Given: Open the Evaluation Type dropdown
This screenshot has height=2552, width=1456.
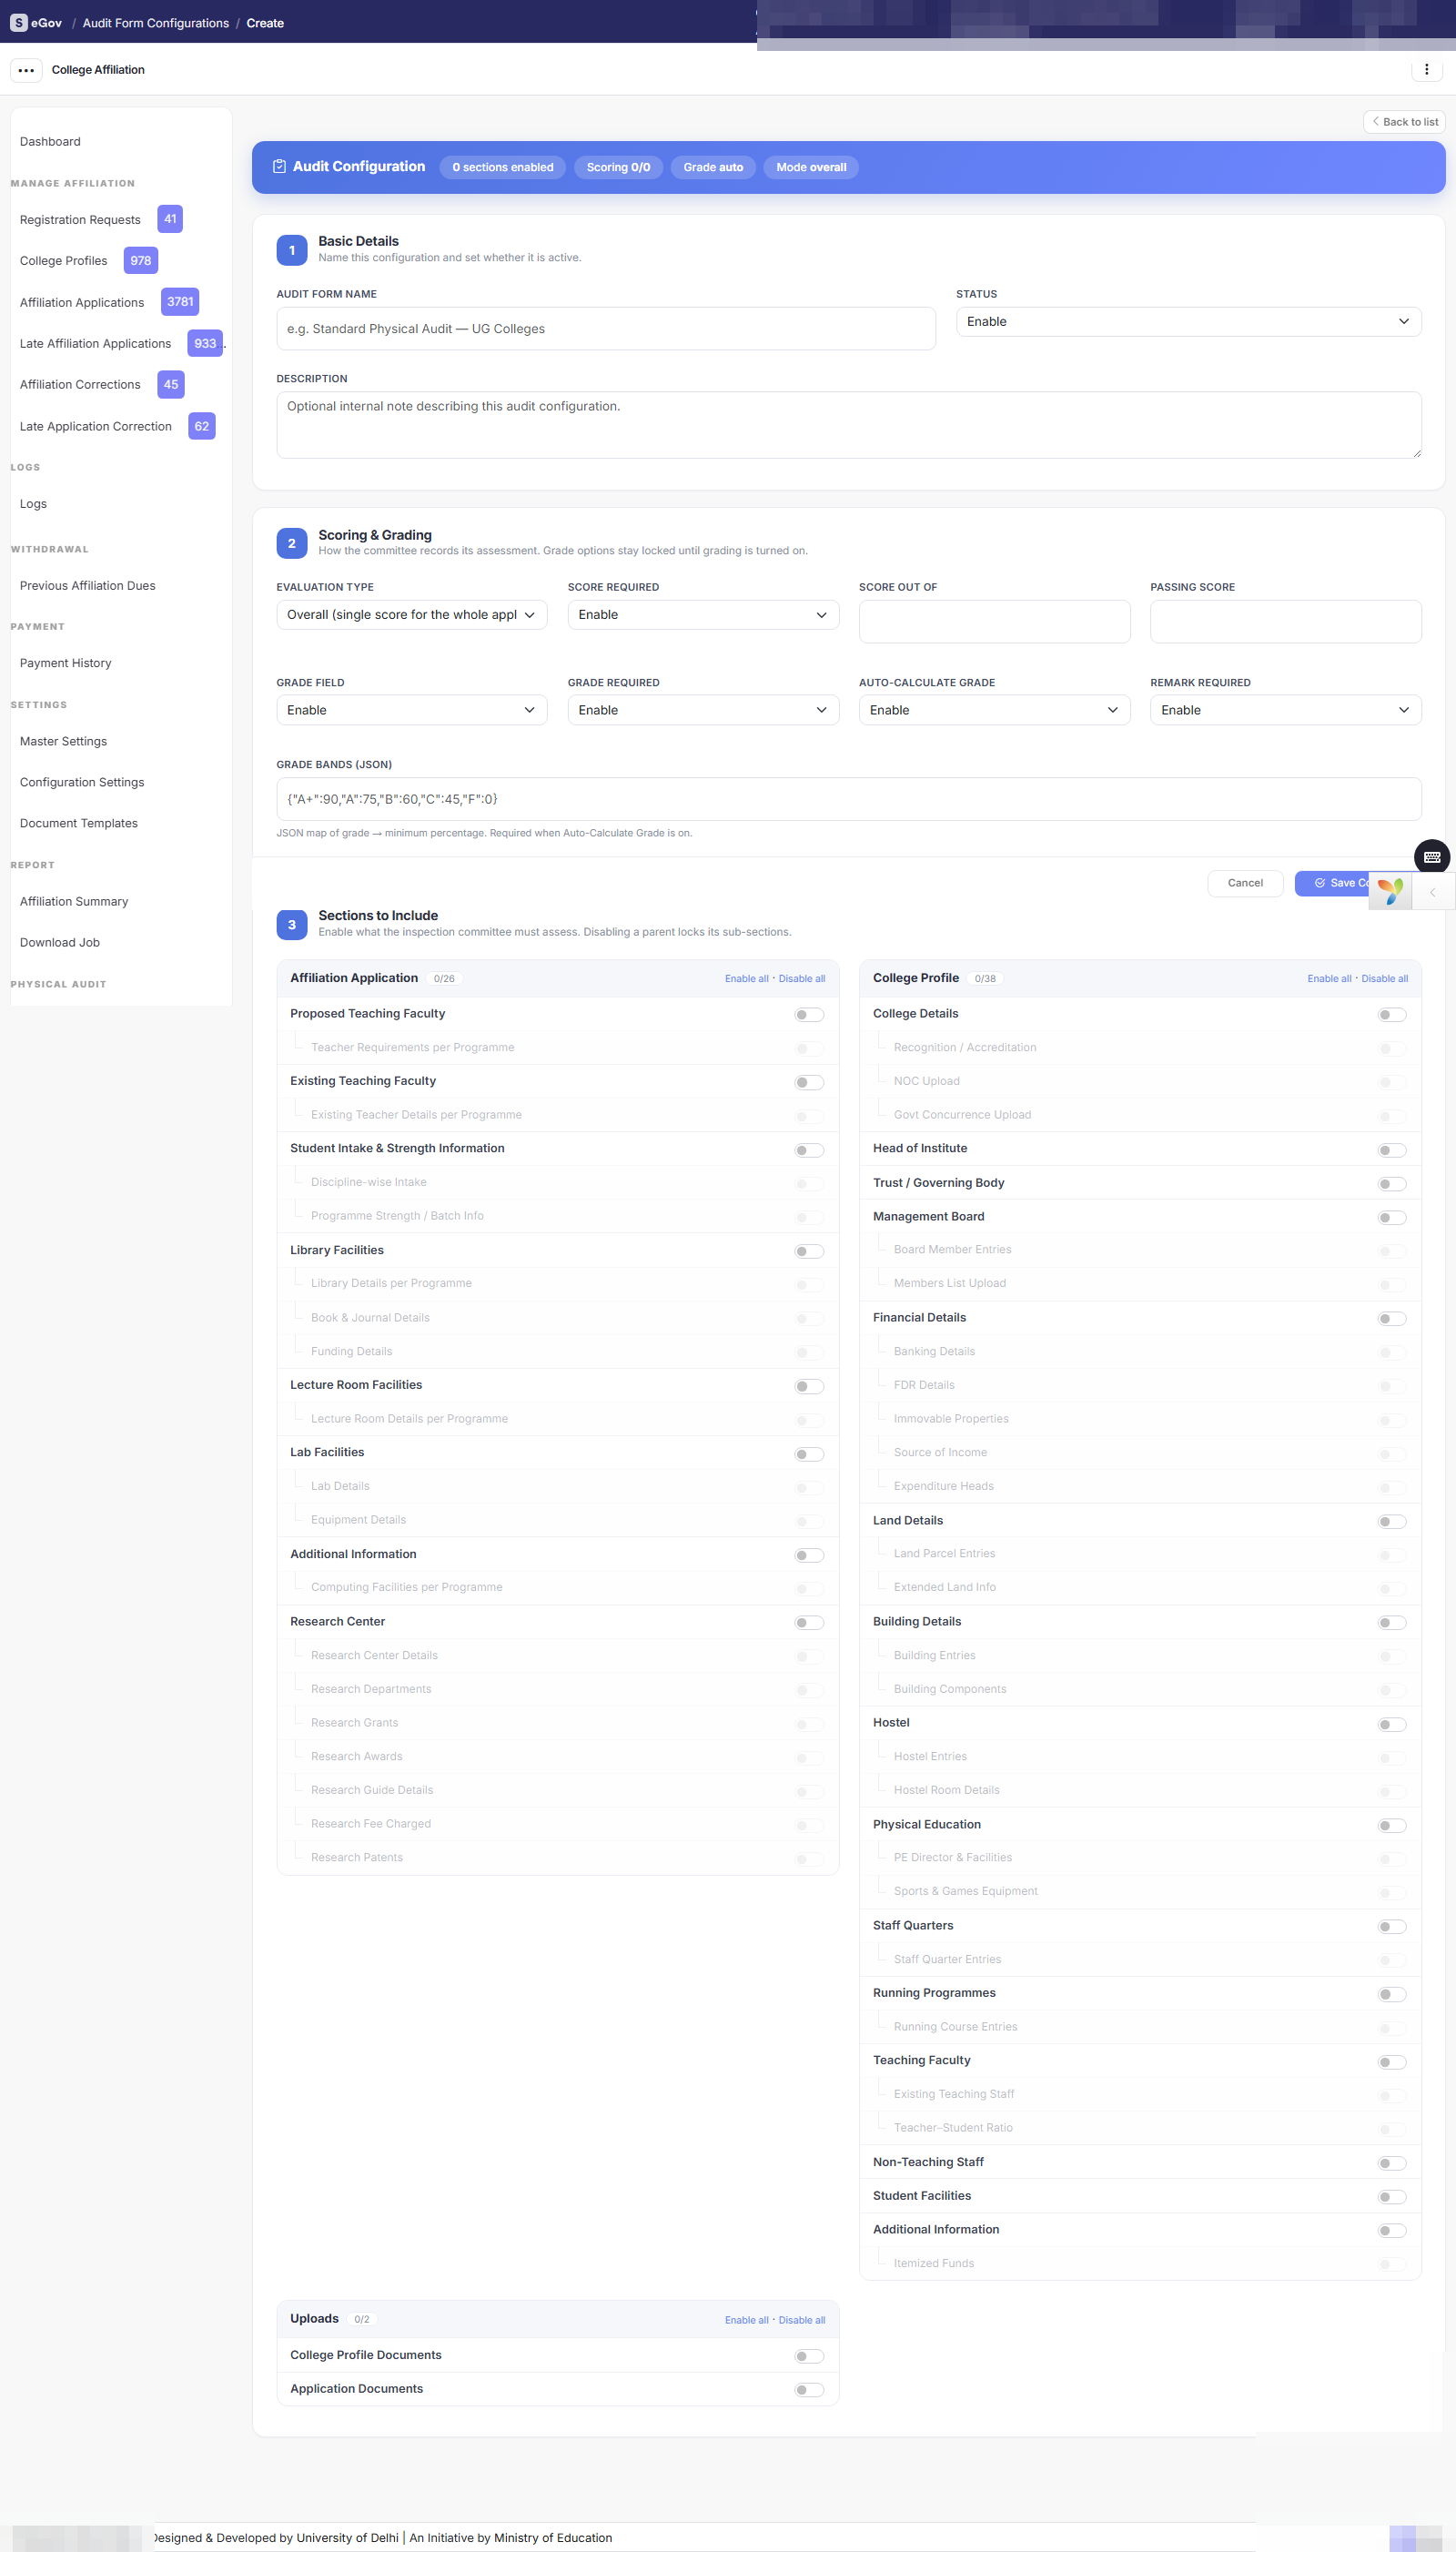Looking at the screenshot, I should pyautogui.click(x=411, y=615).
